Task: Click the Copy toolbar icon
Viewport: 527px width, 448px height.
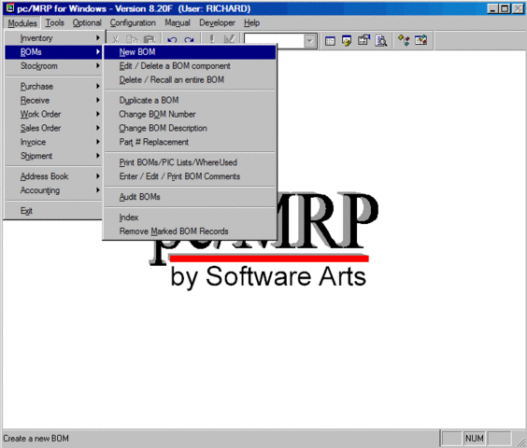Action: 132,39
